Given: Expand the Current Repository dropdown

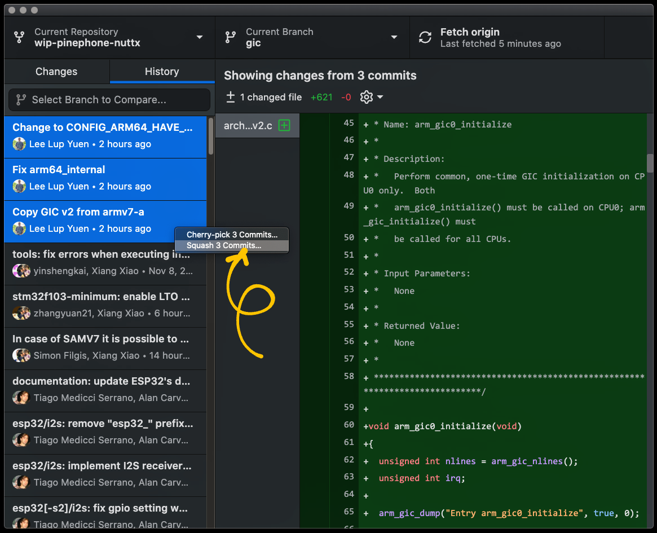Looking at the screenshot, I should coord(199,37).
